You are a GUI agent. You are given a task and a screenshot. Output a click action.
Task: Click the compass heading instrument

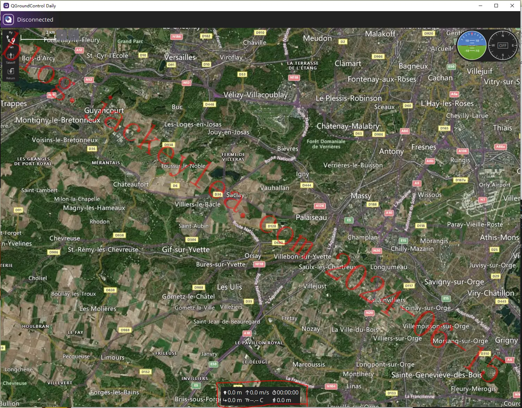coord(503,45)
